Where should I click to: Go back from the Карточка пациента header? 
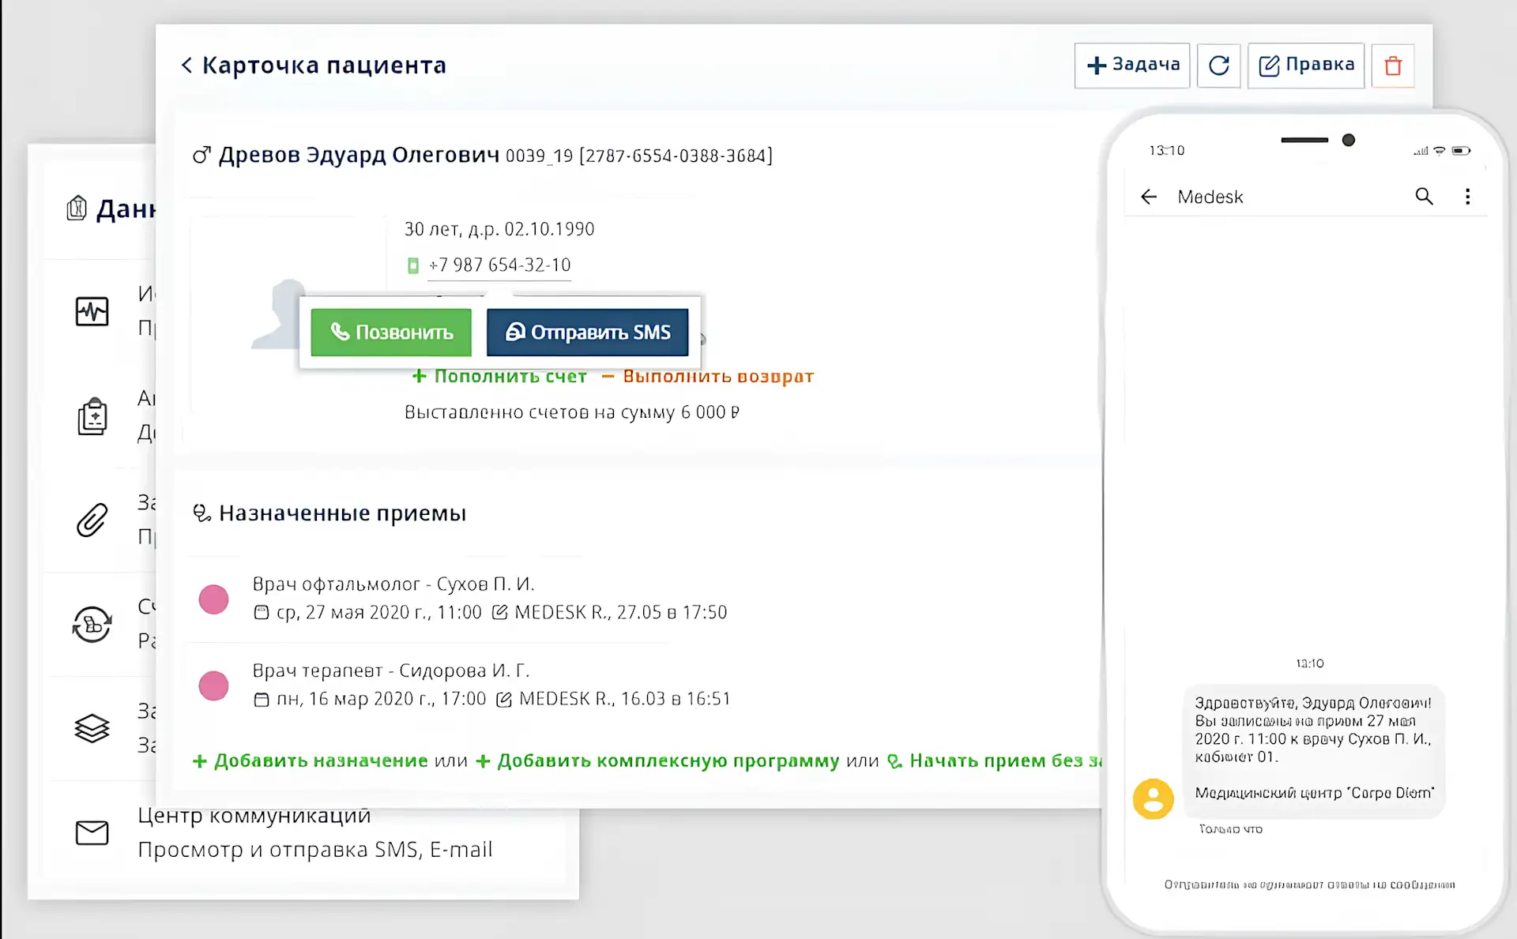(186, 66)
